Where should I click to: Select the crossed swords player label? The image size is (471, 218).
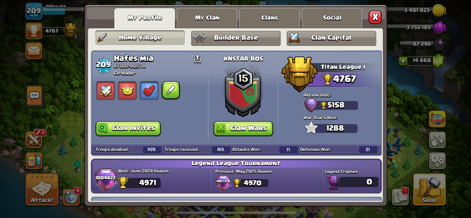(106, 90)
